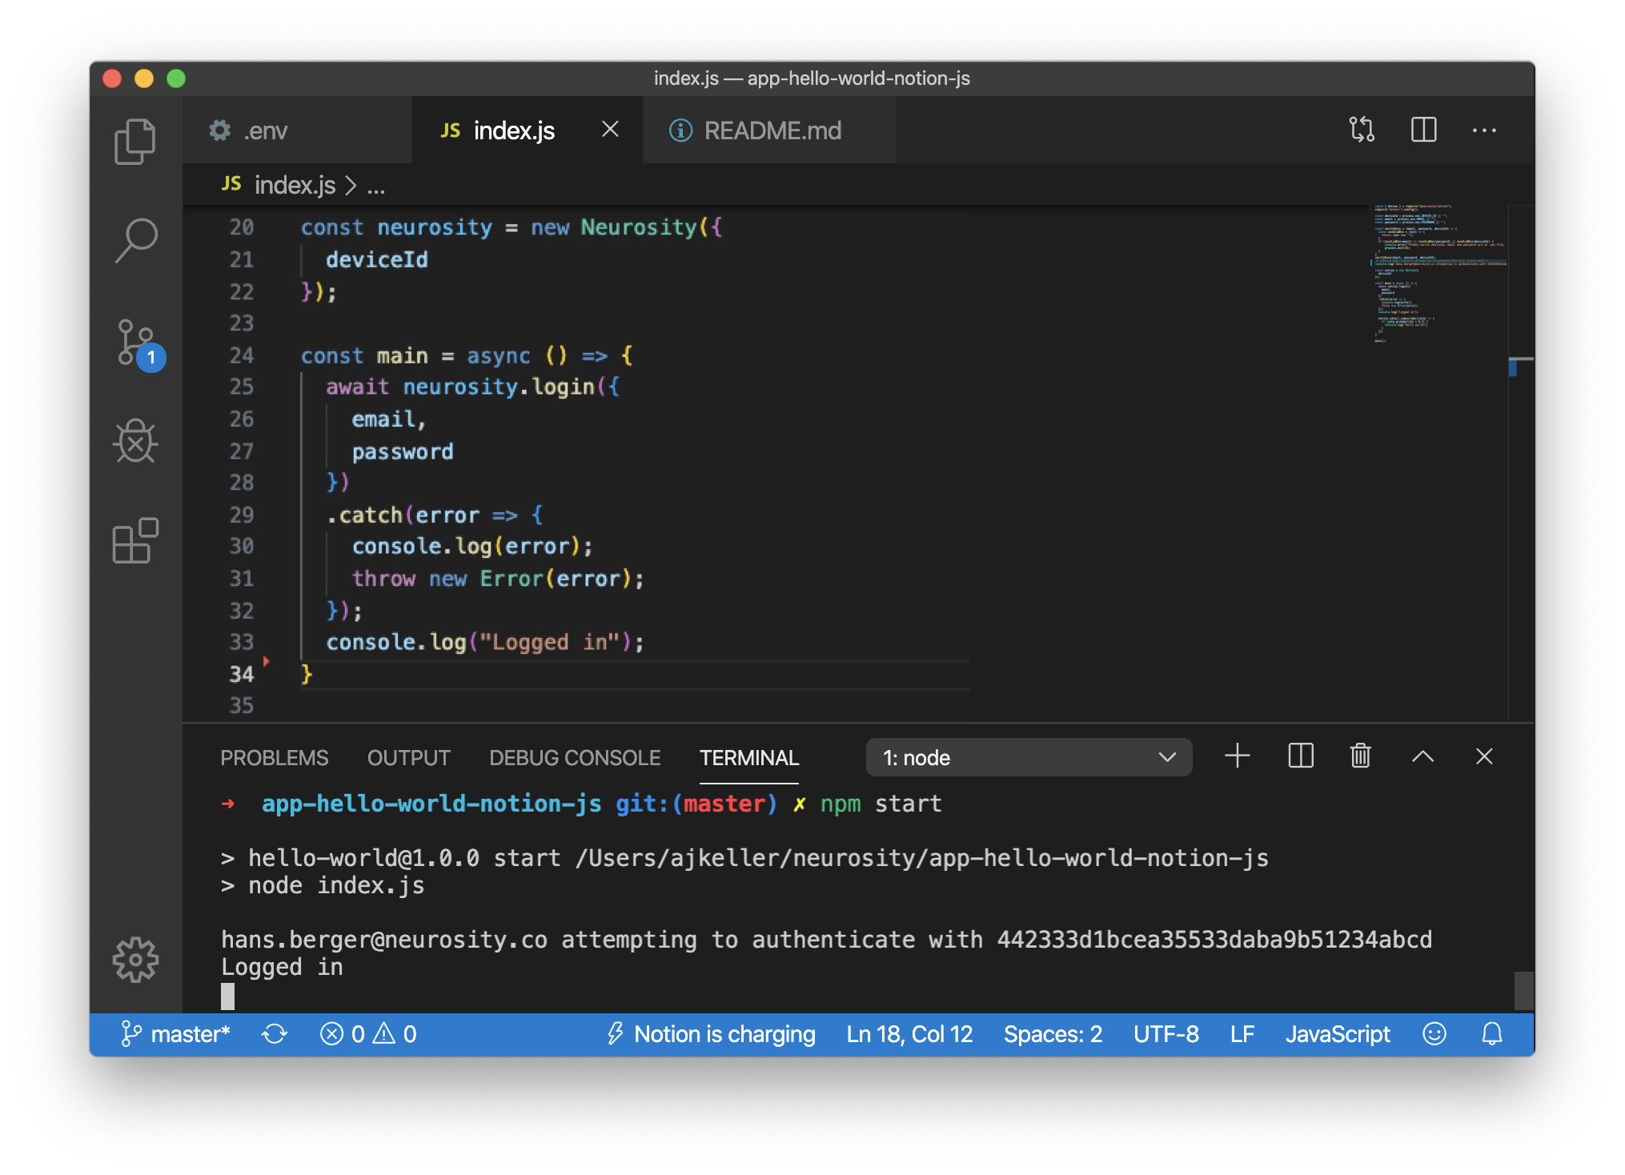The height and width of the screenshot is (1175, 1625).
Task: Click the Open Changes compare icon
Action: tap(1361, 130)
